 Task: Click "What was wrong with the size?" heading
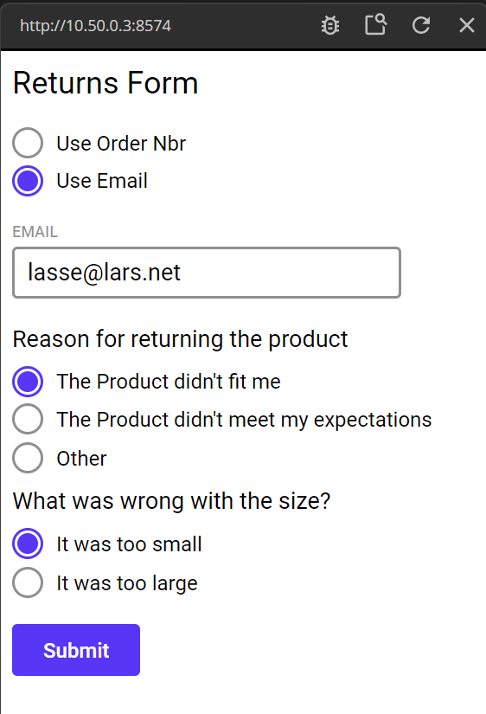coord(171,501)
